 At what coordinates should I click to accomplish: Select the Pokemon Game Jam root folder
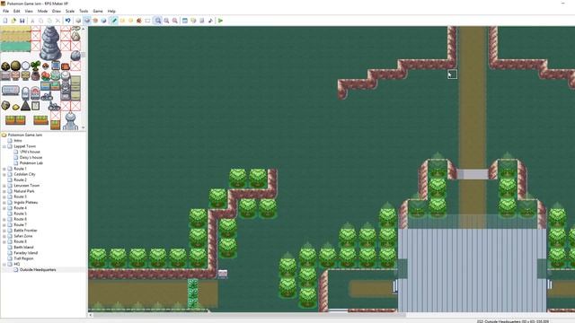(x=25, y=135)
